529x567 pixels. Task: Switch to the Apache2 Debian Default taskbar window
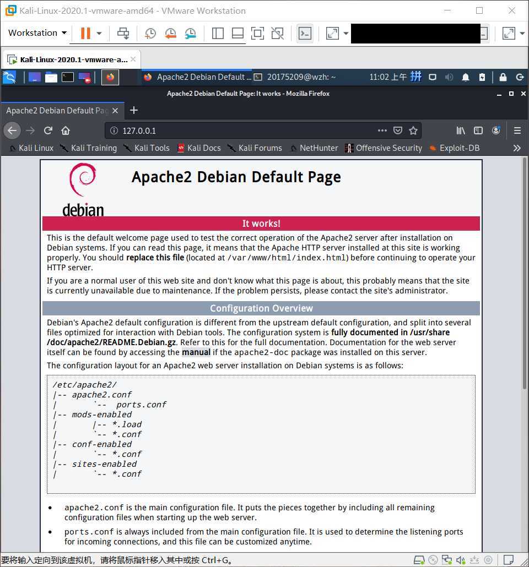pyautogui.click(x=197, y=77)
